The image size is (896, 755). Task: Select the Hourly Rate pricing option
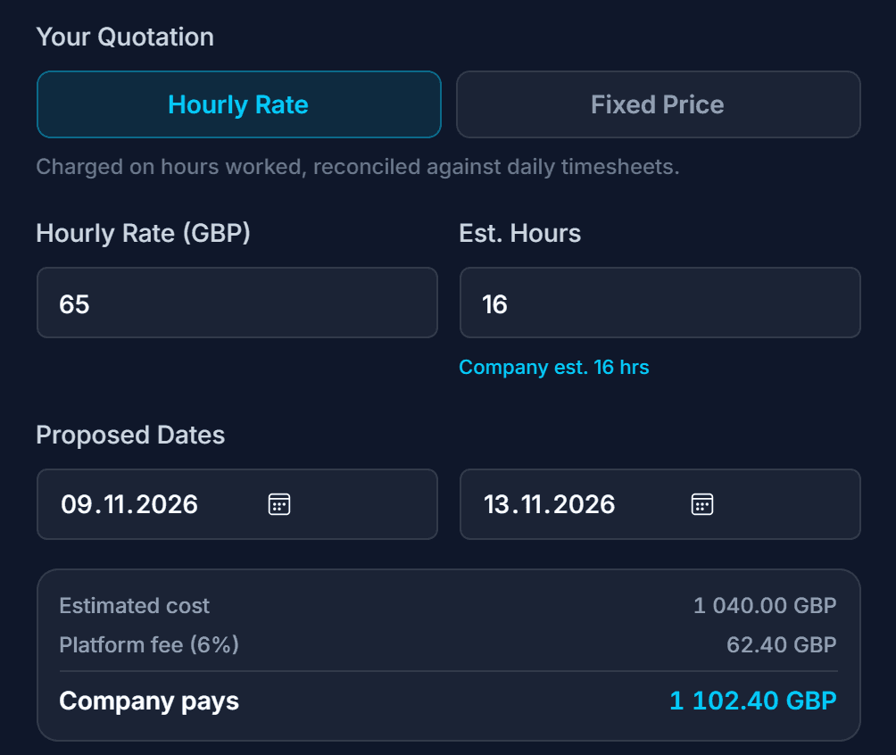click(239, 104)
